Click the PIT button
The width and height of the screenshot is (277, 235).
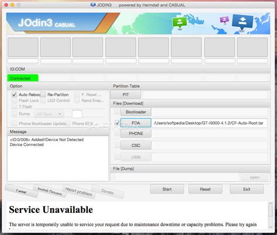pyautogui.click(x=126, y=94)
